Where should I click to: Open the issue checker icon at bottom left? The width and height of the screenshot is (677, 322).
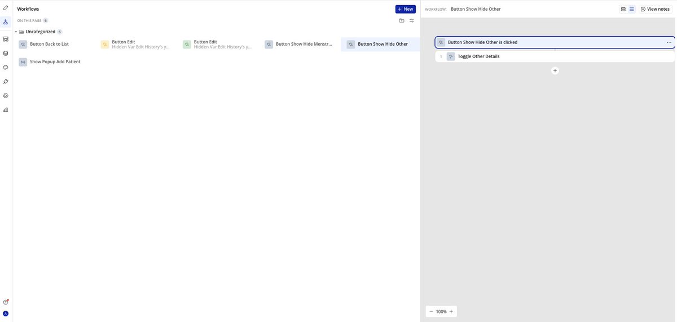point(6,302)
